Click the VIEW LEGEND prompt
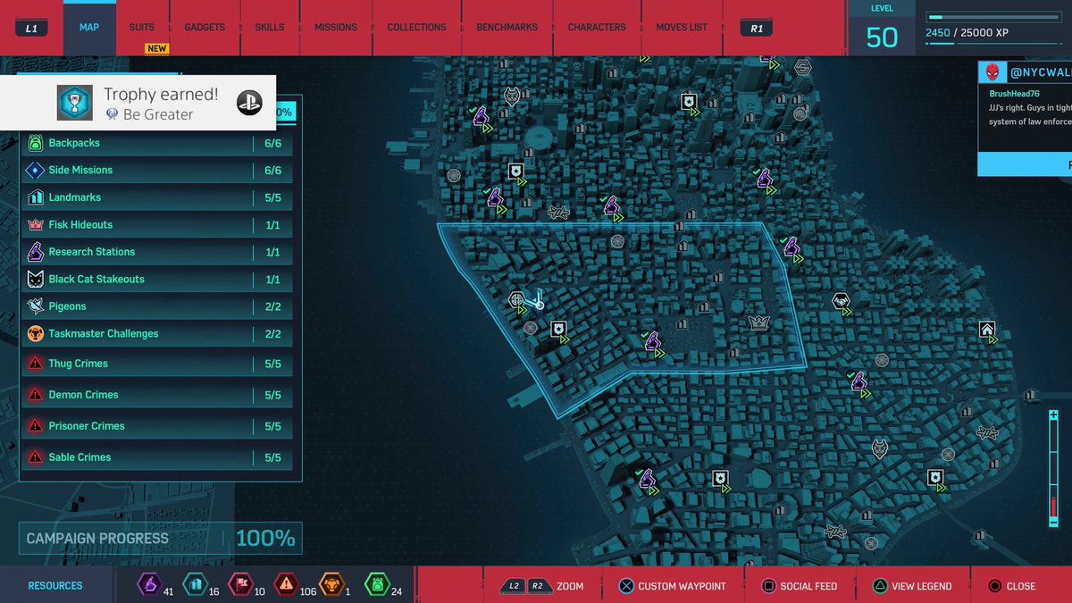The image size is (1072, 603). [912, 586]
